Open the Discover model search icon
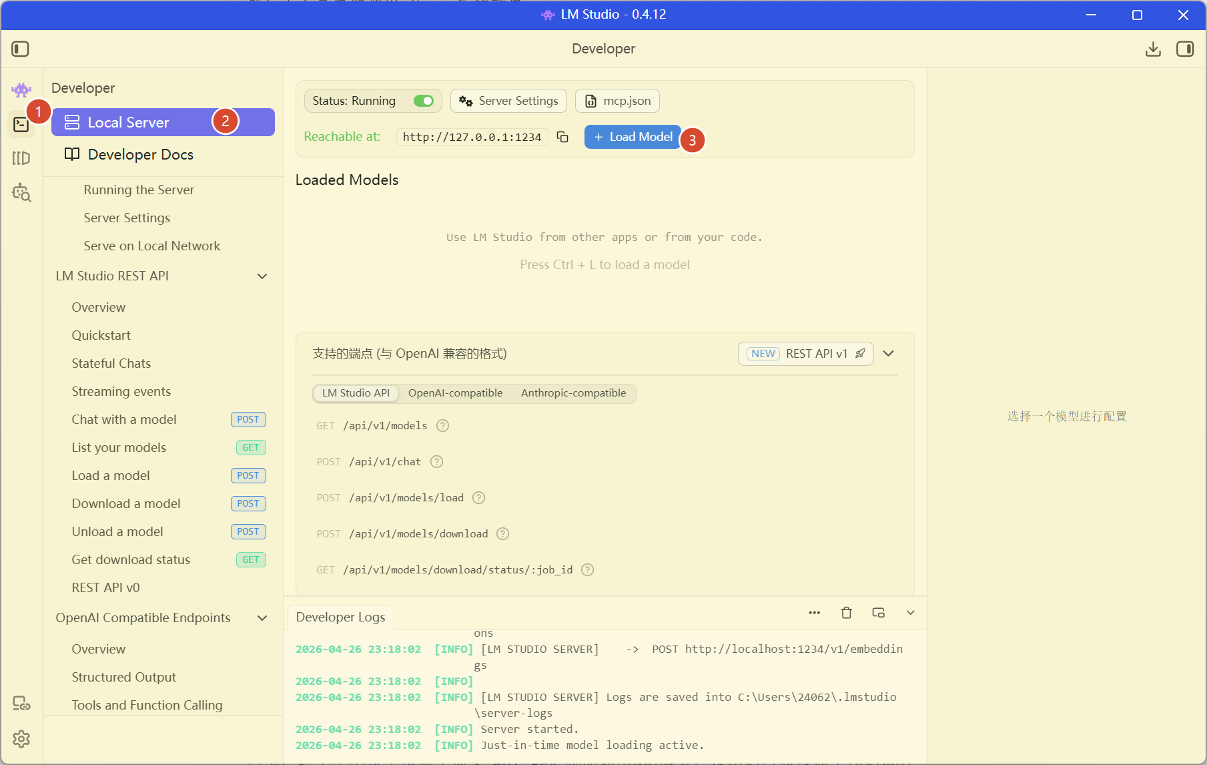Image resolution: width=1207 pixels, height=765 pixels. tap(21, 192)
